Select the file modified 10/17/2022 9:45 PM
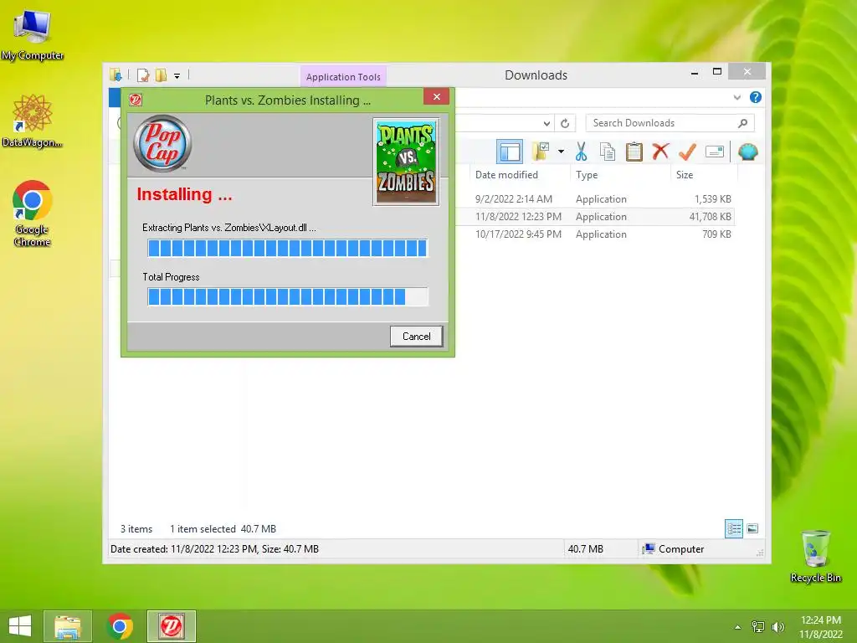Image resolution: width=857 pixels, height=643 pixels. (518, 234)
